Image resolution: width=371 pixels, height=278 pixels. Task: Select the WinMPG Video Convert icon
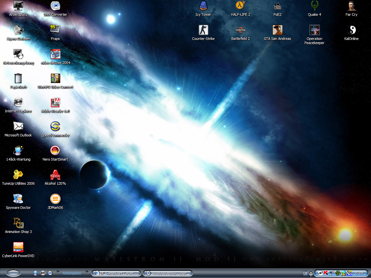click(55, 81)
